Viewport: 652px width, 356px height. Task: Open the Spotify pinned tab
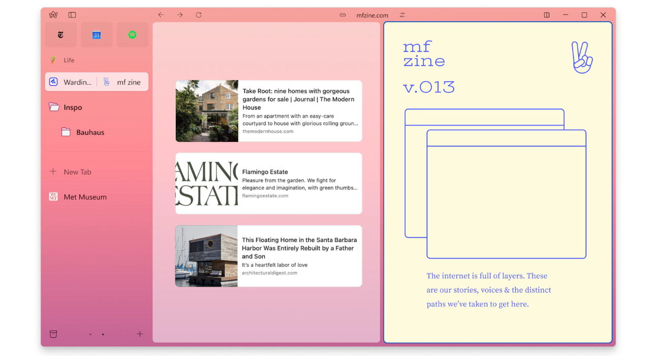point(132,35)
